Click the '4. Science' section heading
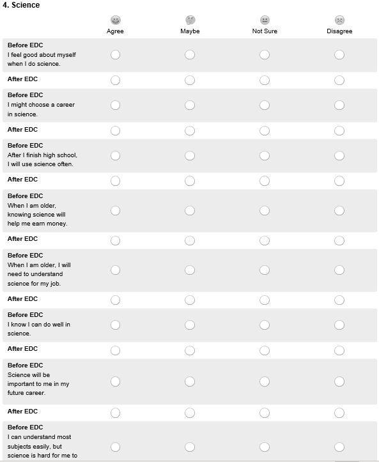This screenshot has height=462, width=379. coord(21,5)
